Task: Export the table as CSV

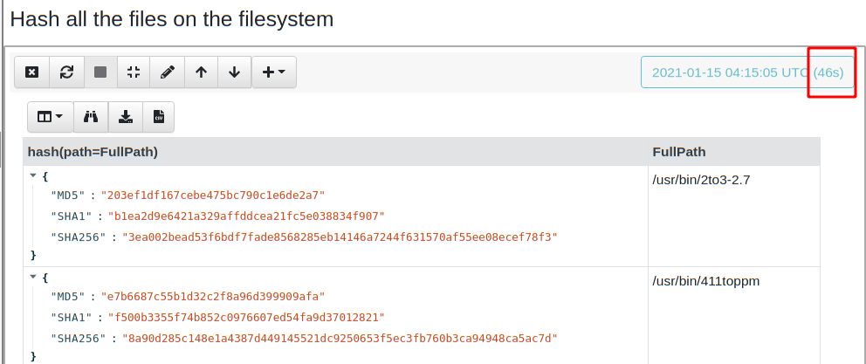Action: pyautogui.click(x=159, y=116)
